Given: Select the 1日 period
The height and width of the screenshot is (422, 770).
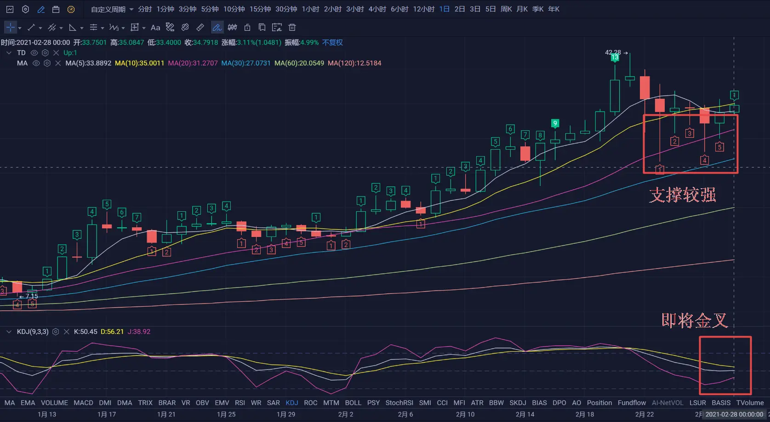Looking at the screenshot, I should [x=445, y=9].
